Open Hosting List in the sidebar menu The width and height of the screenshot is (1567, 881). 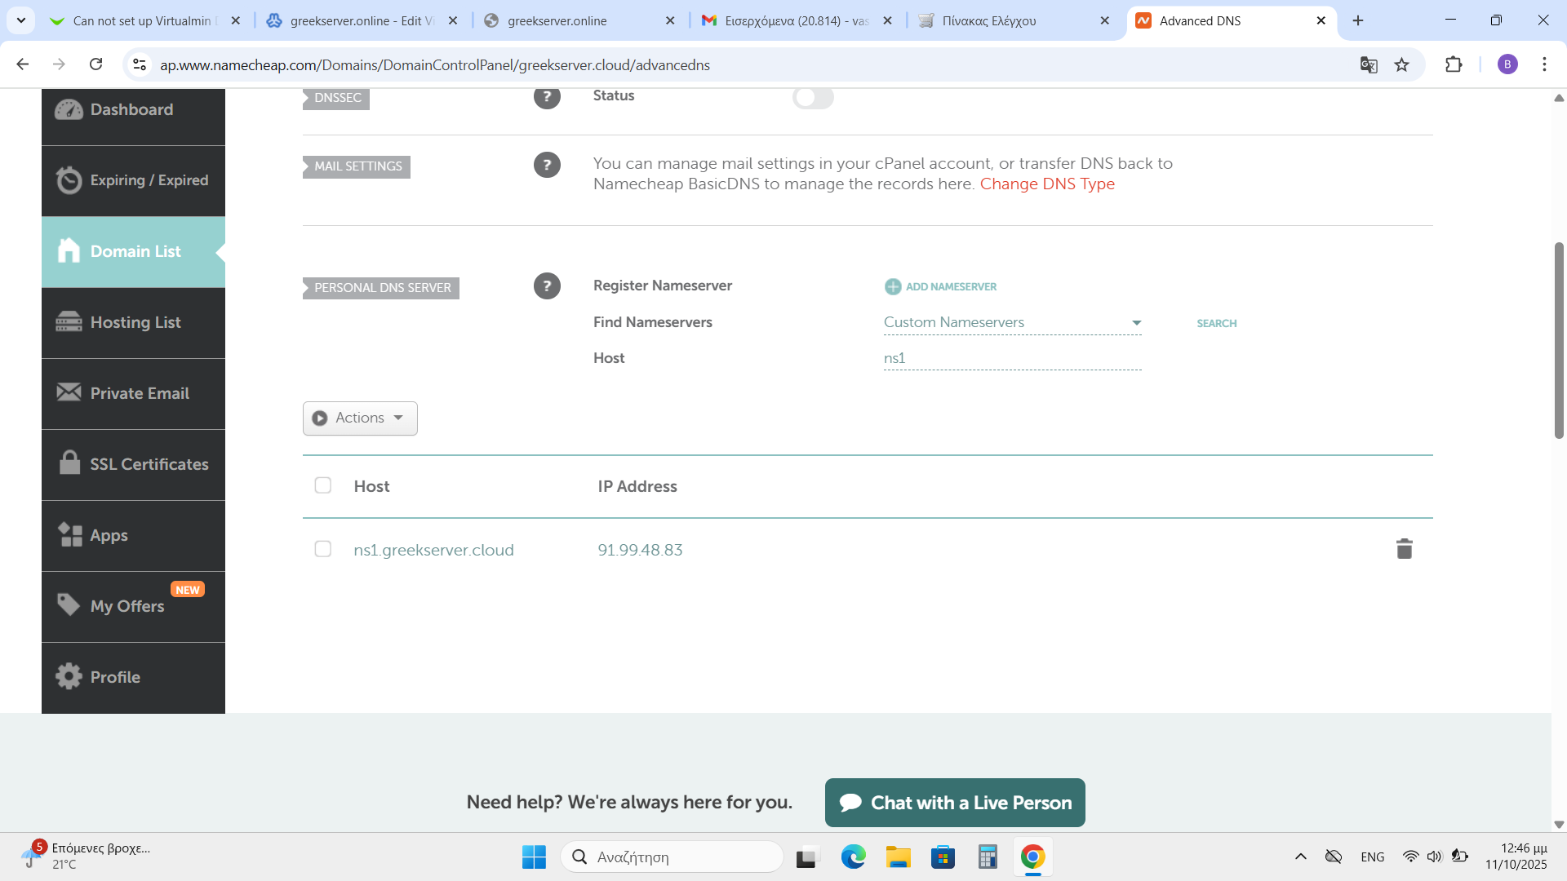(x=134, y=322)
